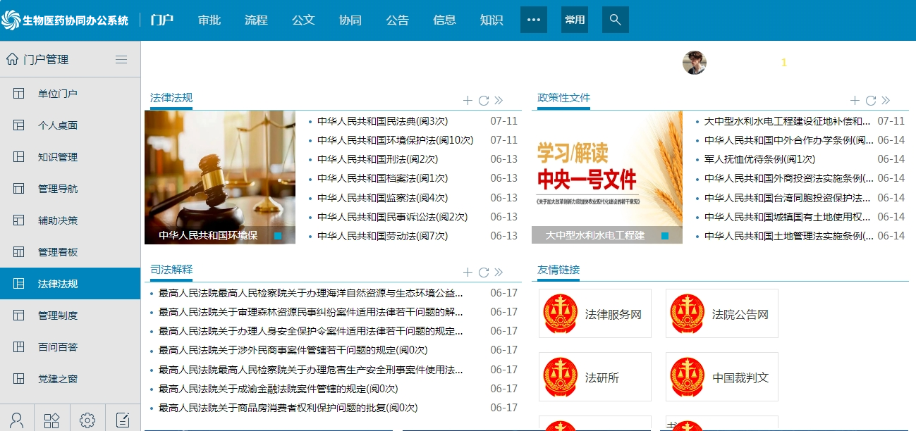This screenshot has height=431, width=916.
Task: Open 中华人民共和国劳动法 list entry
Action: click(x=382, y=236)
